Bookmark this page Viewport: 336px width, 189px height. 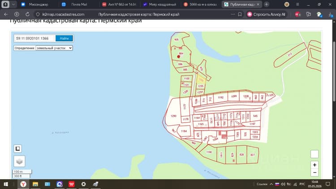(x=240, y=14)
